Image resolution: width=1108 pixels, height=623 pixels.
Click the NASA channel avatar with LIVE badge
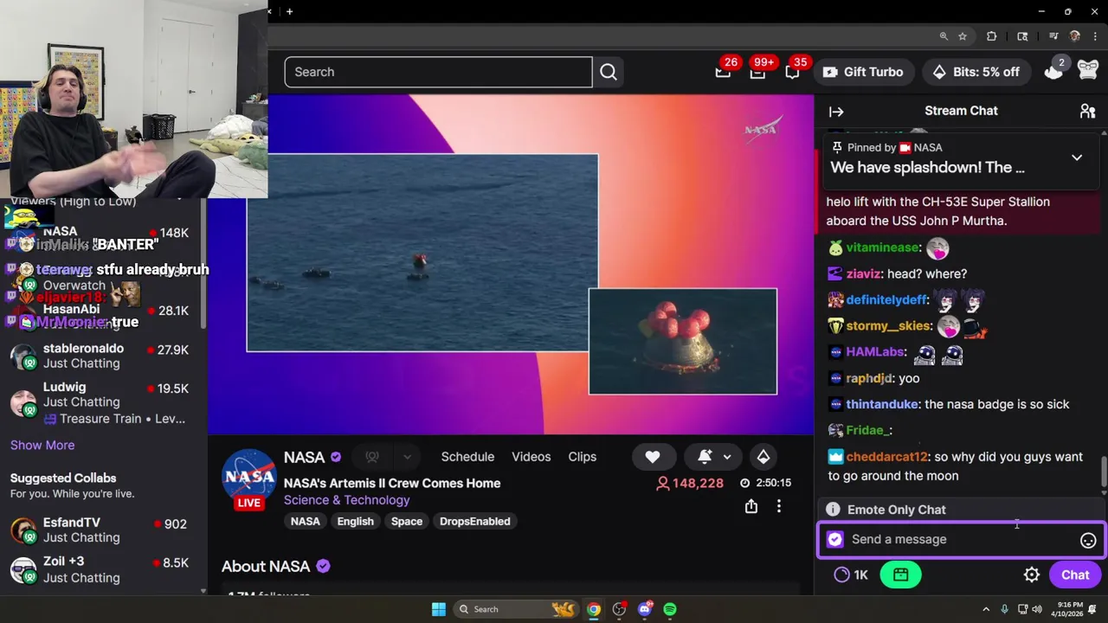[x=249, y=478]
